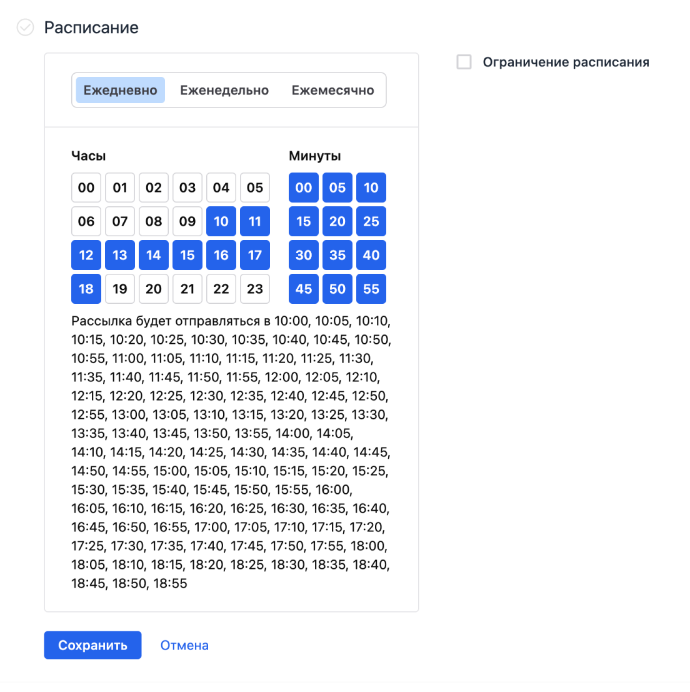
Task: Select hour 00 in the Часы grid
Action: click(86, 187)
